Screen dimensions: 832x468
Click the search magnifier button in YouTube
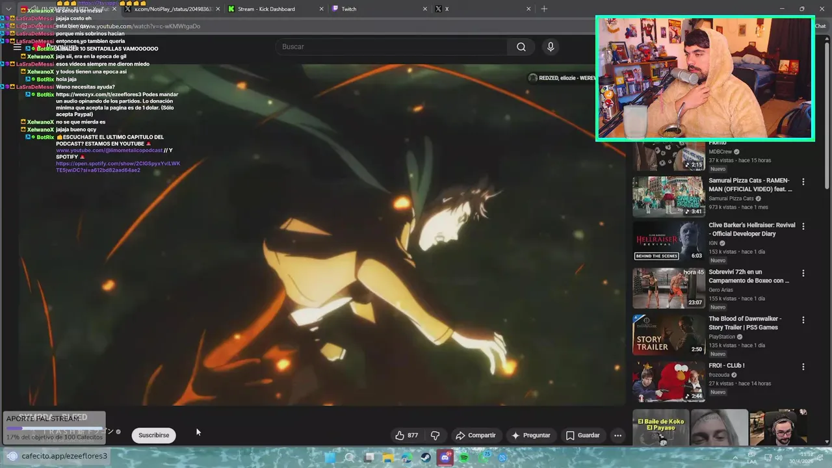tap(521, 47)
